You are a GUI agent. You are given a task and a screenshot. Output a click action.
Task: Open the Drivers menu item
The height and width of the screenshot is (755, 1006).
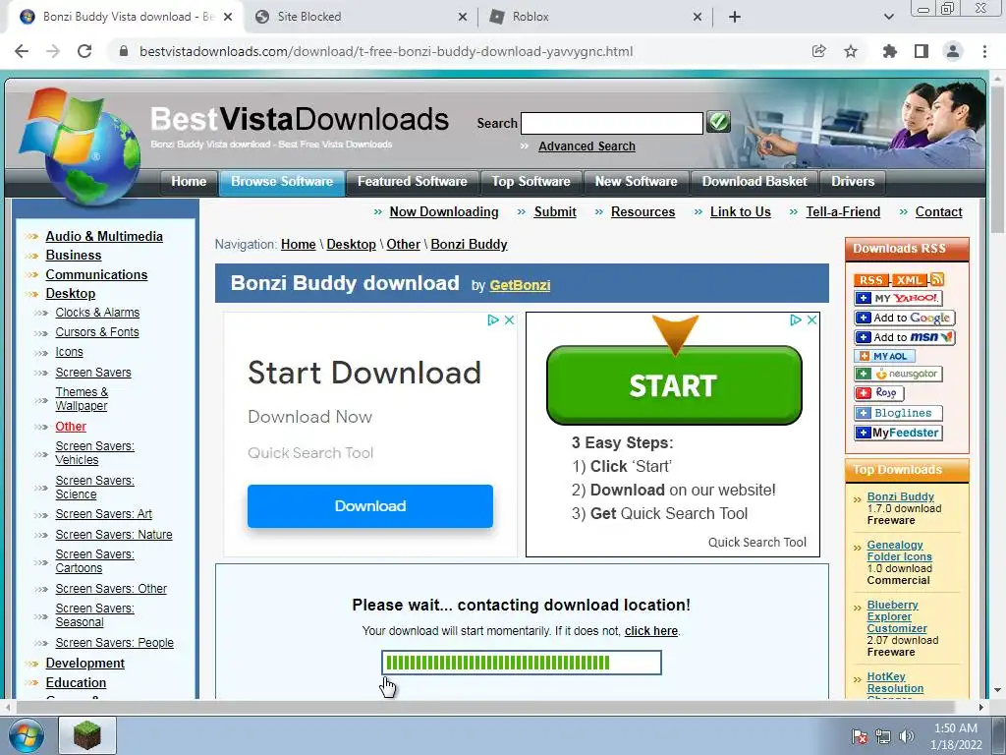click(853, 182)
